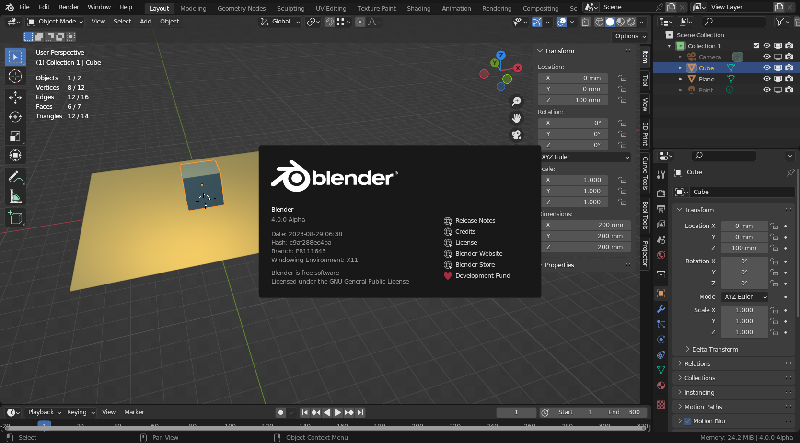Image resolution: width=800 pixels, height=443 pixels.
Task: Toggle auto keying record button
Action: coord(281,412)
